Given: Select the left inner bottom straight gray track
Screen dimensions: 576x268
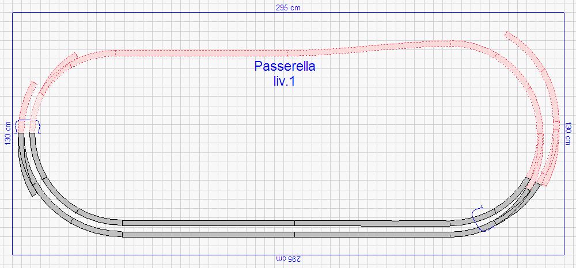Looking at the screenshot, I should pyautogui.click(x=207, y=223).
